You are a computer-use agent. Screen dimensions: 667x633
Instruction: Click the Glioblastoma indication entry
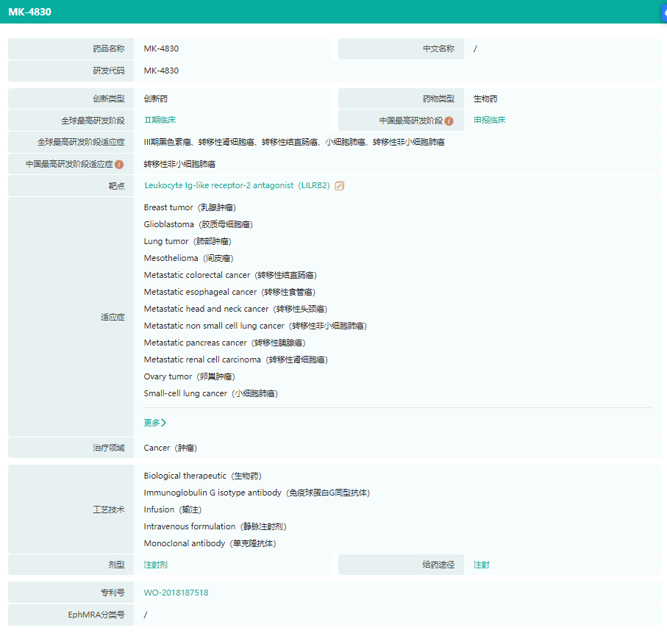pos(198,224)
